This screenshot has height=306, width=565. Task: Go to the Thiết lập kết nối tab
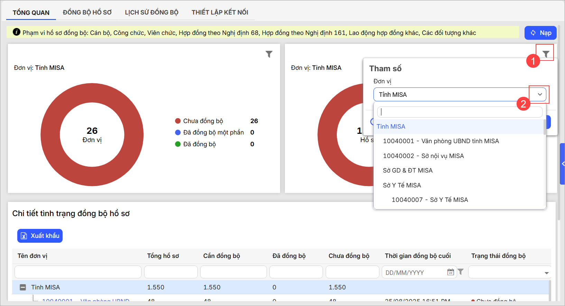coord(220,12)
